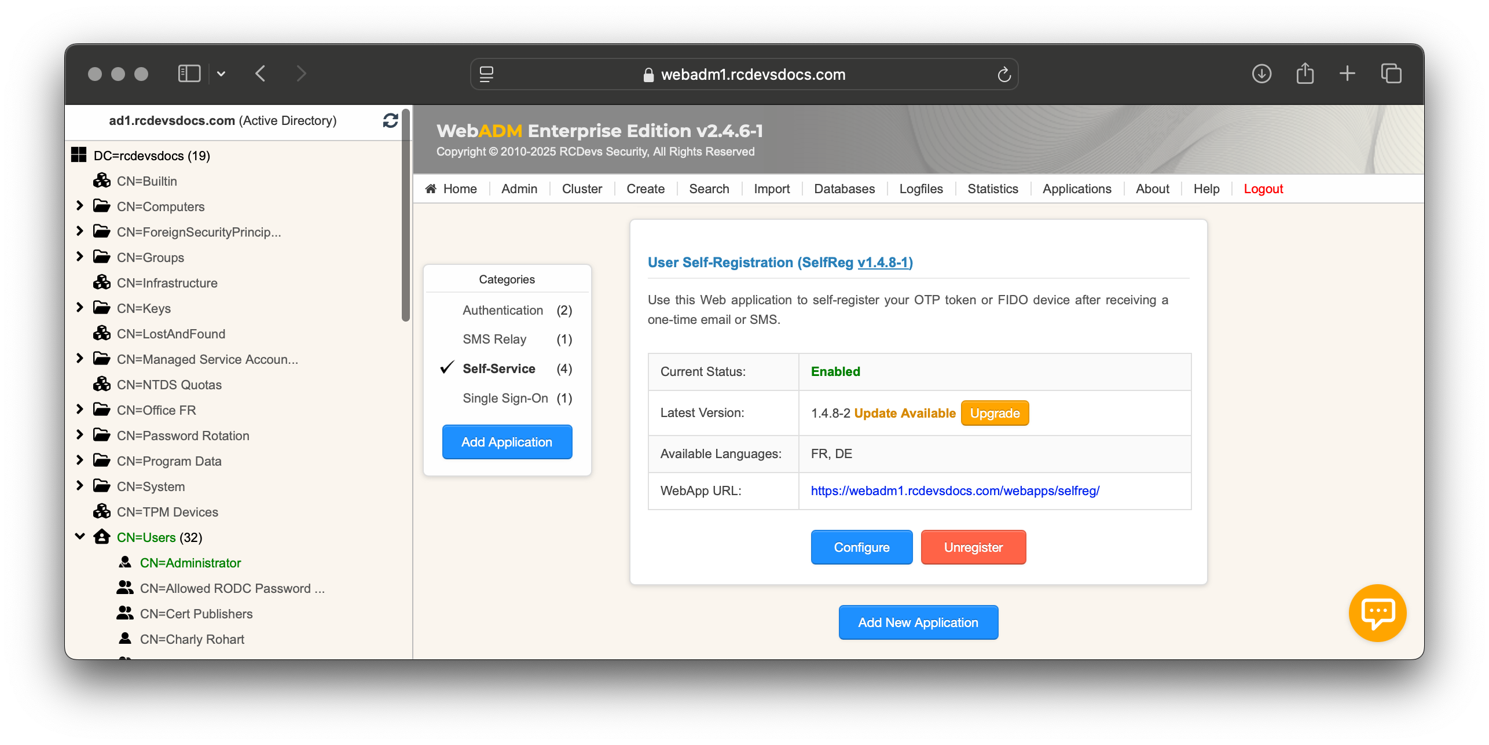This screenshot has width=1489, height=745.
Task: Click the Add Application button
Action: pyautogui.click(x=507, y=442)
